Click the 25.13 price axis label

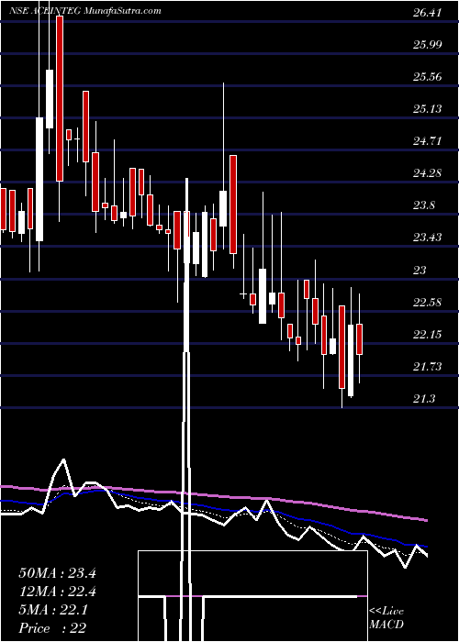tap(428, 109)
